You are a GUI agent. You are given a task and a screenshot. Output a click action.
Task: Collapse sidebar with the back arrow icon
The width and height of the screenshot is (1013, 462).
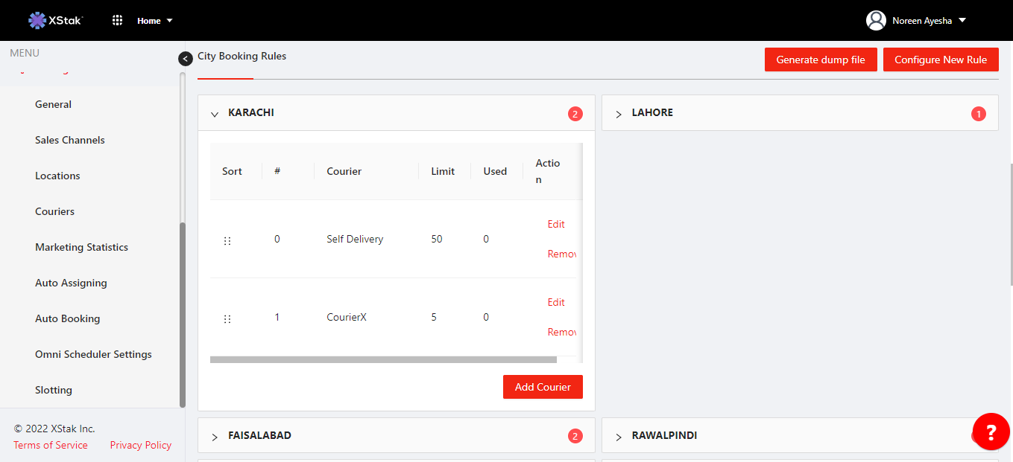(186, 59)
